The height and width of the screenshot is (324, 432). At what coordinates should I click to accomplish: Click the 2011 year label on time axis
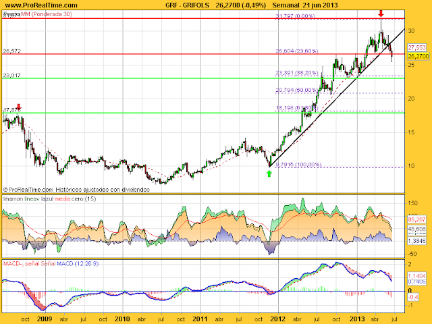[200, 319]
